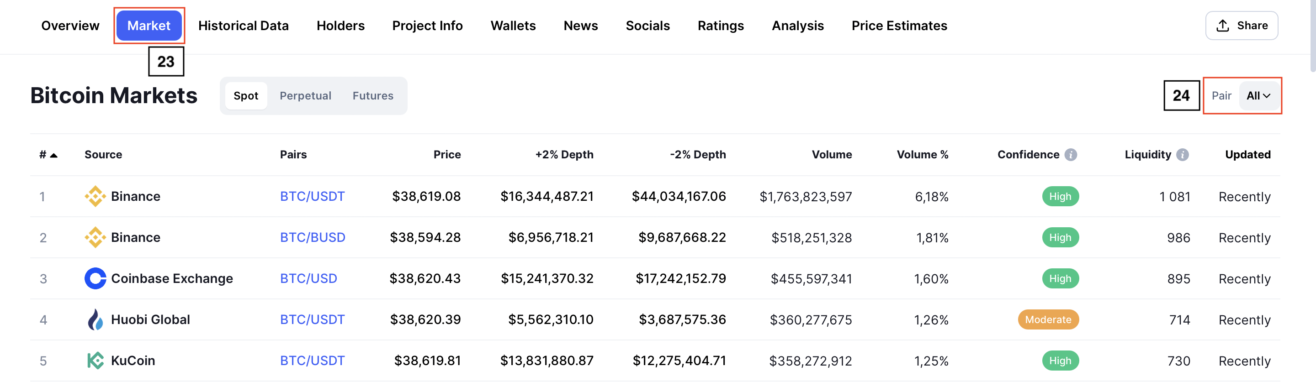Sort by the Updated column header
The height and width of the screenshot is (387, 1316).
coord(1247,154)
